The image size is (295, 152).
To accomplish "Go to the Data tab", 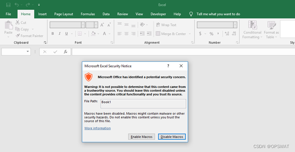I will [106, 14].
